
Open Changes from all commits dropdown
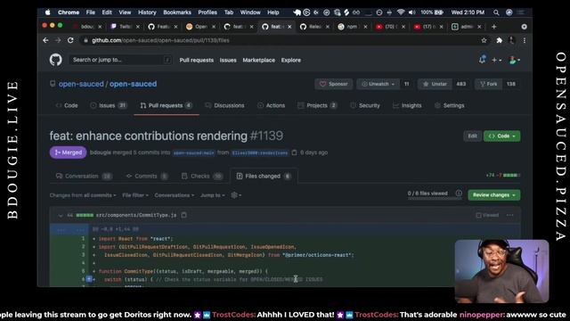[83, 195]
